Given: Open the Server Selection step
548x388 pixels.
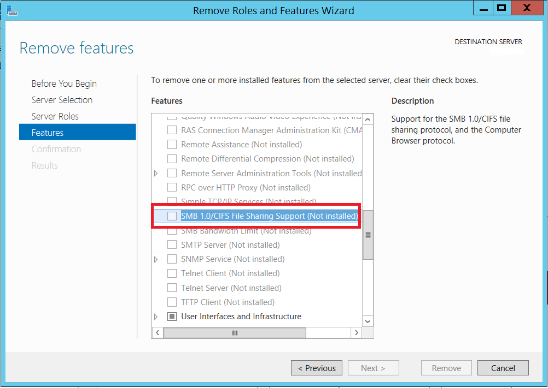Looking at the screenshot, I should click(62, 99).
